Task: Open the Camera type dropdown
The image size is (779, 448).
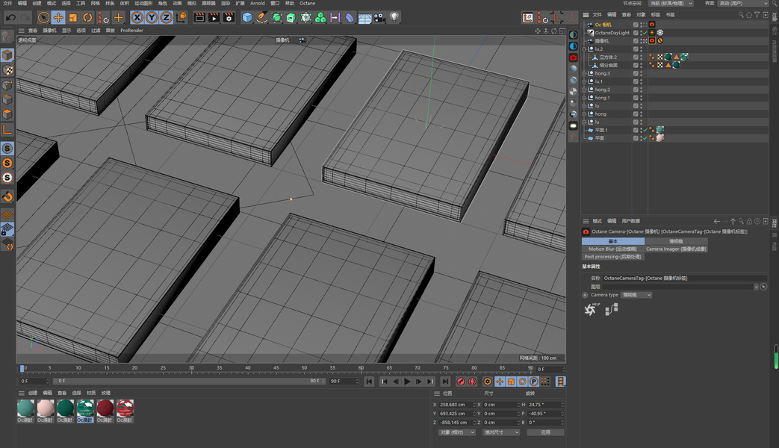Action: [x=637, y=295]
